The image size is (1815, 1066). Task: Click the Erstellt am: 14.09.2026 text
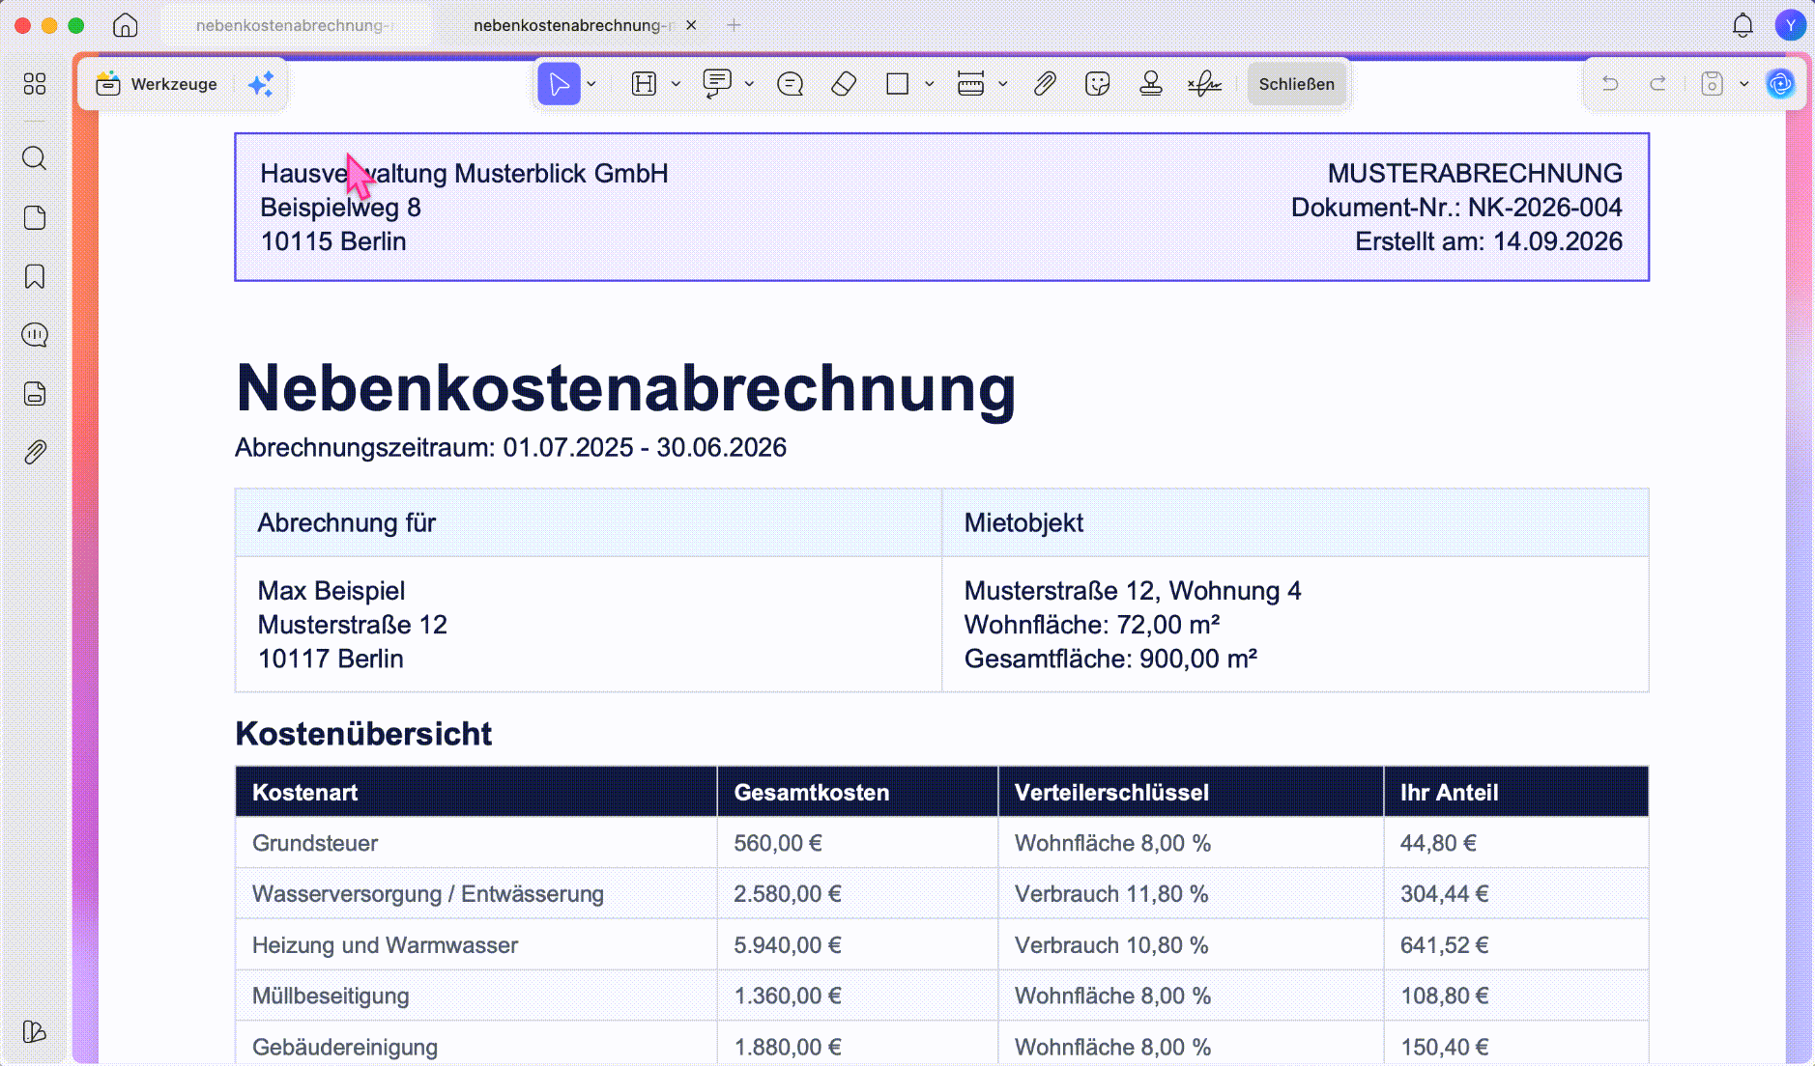click(1488, 241)
